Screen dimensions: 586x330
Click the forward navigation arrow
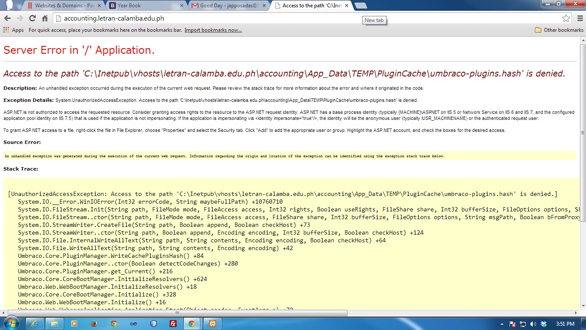pos(20,18)
